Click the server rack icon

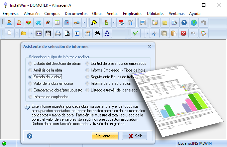click(143, 23)
